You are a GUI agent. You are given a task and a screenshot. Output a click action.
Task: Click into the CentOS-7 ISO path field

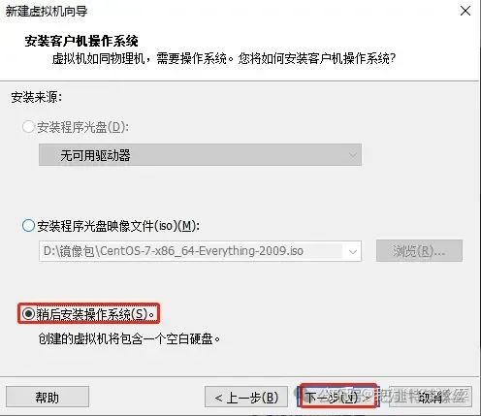(x=192, y=251)
